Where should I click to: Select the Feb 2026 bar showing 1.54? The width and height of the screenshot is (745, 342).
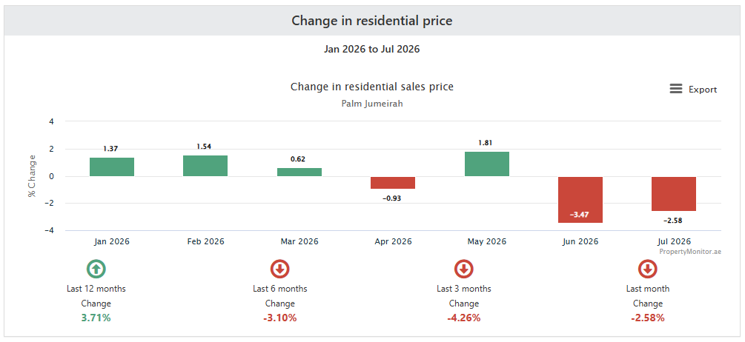pyautogui.click(x=205, y=166)
